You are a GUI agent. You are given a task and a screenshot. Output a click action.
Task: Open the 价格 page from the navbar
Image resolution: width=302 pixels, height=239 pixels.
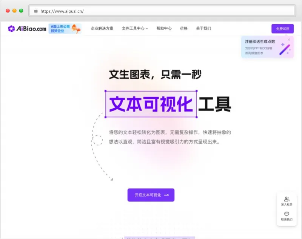(x=184, y=28)
